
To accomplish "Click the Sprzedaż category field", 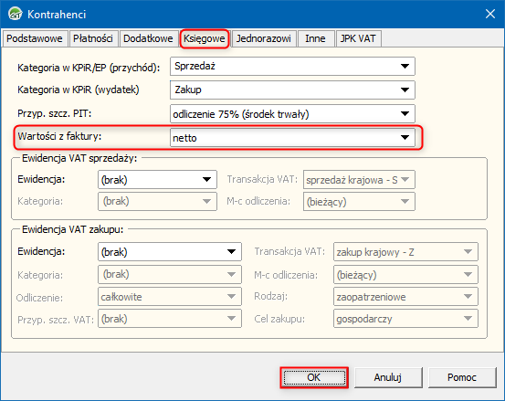I will [292, 67].
